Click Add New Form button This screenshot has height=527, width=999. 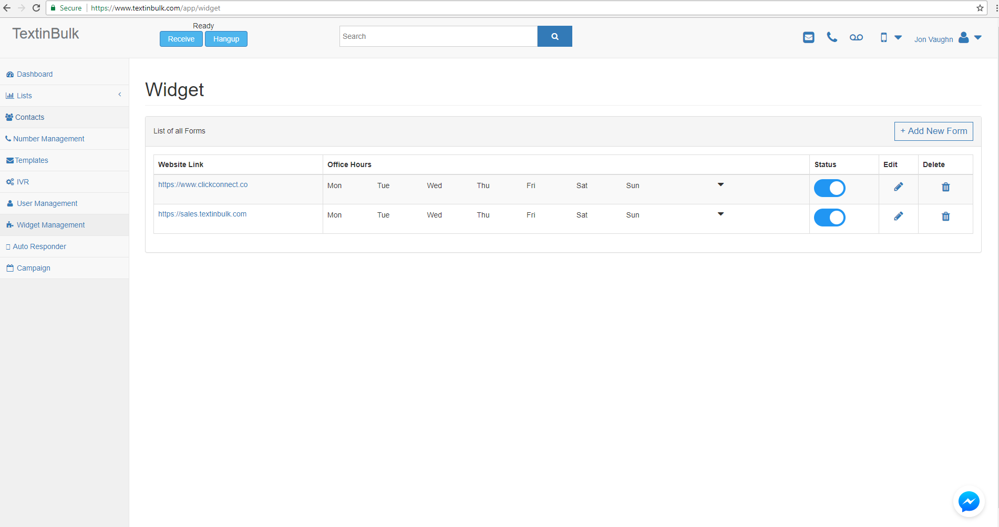pyautogui.click(x=933, y=131)
